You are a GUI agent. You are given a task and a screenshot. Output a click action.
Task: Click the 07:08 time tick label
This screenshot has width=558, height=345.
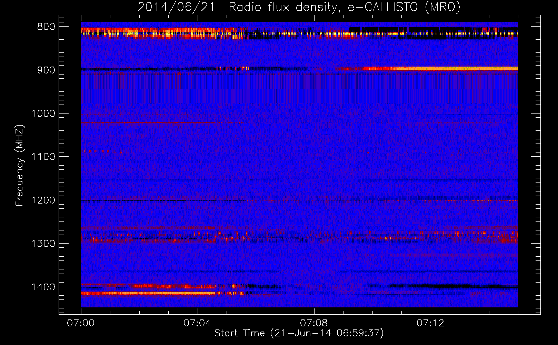click(314, 323)
